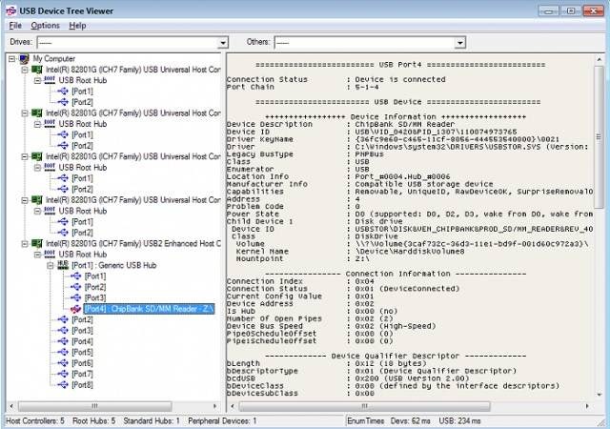Image resolution: width=610 pixels, height=429 pixels.
Task: Click the topmost Universal Host Controller chip icon
Action: [x=36, y=70]
